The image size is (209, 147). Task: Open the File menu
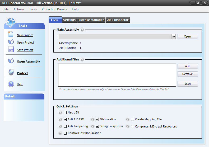click(6, 9)
